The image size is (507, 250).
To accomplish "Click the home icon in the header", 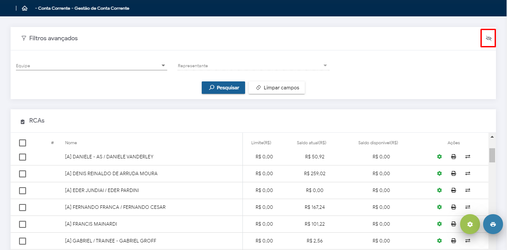I will click(x=25, y=8).
